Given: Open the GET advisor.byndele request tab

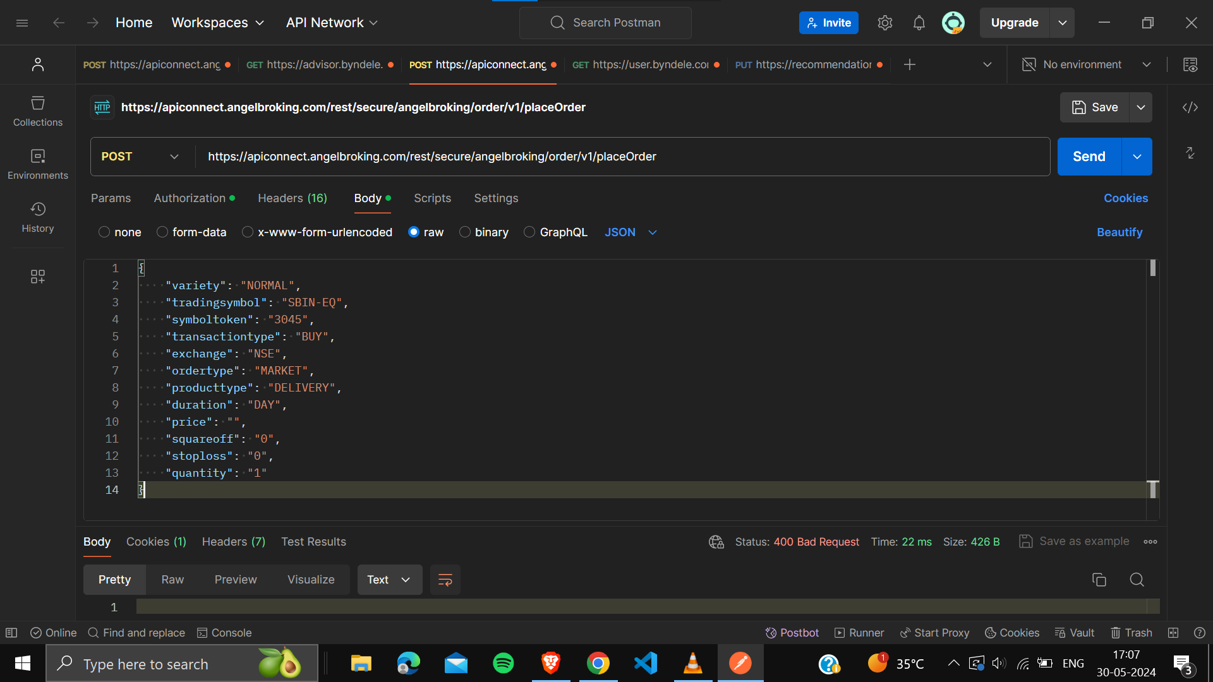Looking at the screenshot, I should pos(320,64).
